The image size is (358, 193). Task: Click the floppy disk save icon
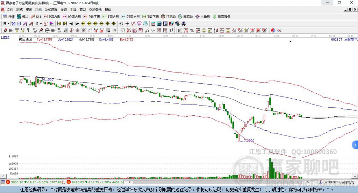171,24
